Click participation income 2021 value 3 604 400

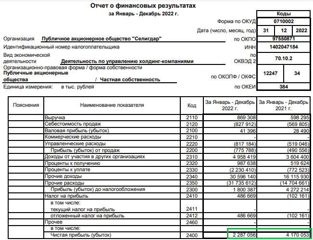click(298, 157)
